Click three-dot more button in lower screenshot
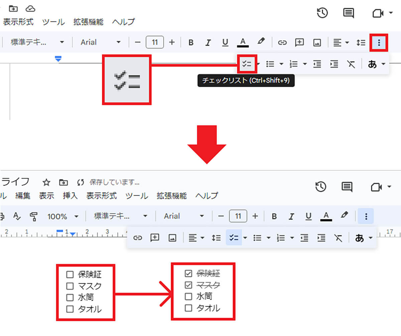Viewport: 401px width, 336px height. (x=366, y=216)
